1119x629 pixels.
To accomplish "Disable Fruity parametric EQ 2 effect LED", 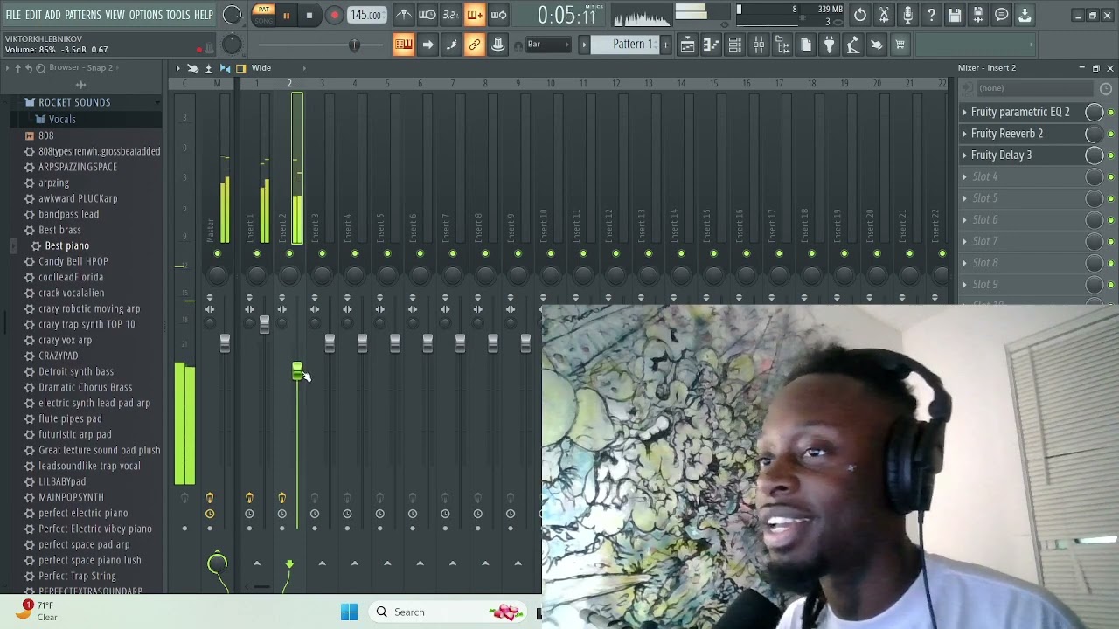I will (1110, 112).
